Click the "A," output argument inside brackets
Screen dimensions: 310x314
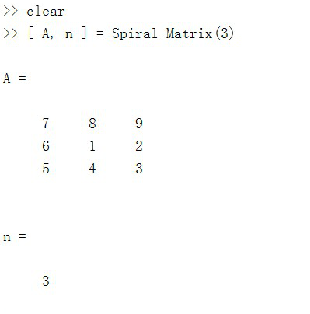[x=47, y=34]
